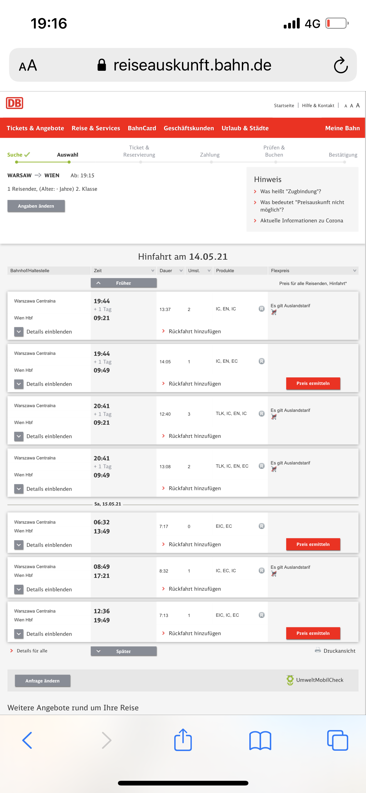366x793 pixels.
Task: Open Safari bookmarks
Action: tap(260, 741)
